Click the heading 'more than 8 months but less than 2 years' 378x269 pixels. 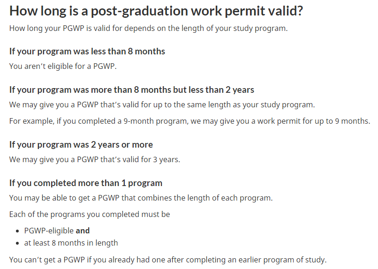(x=132, y=90)
